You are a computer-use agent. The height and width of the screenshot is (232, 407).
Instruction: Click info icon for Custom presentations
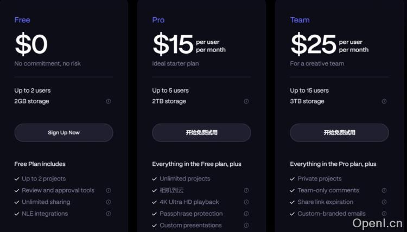[246, 225]
